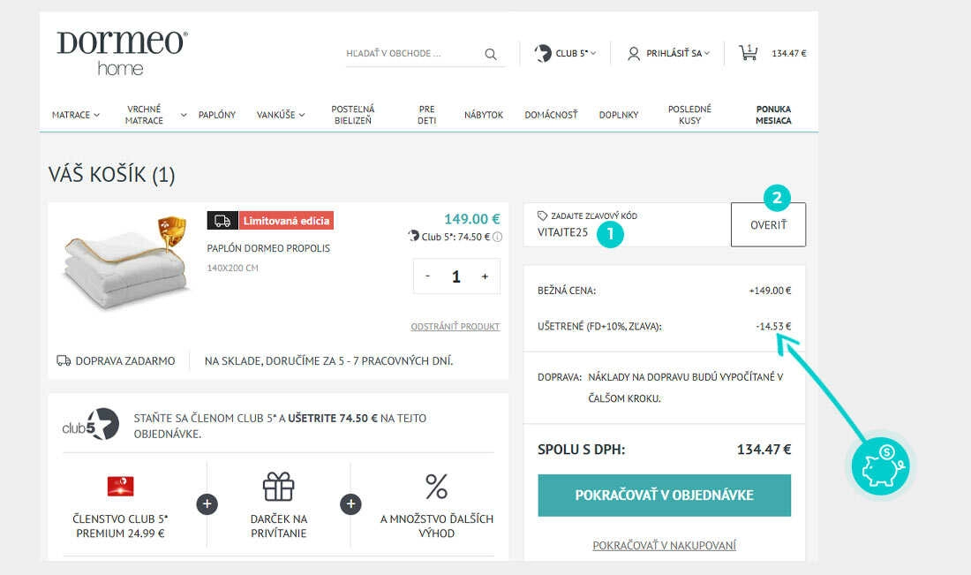Open the Pre deti category
The width and height of the screenshot is (971, 575).
[426, 115]
